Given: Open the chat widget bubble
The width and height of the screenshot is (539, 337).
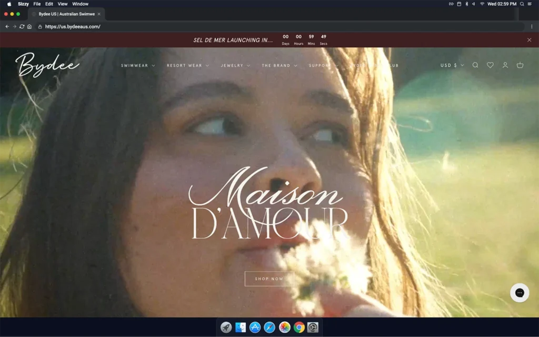Looking at the screenshot, I should pyautogui.click(x=520, y=293).
